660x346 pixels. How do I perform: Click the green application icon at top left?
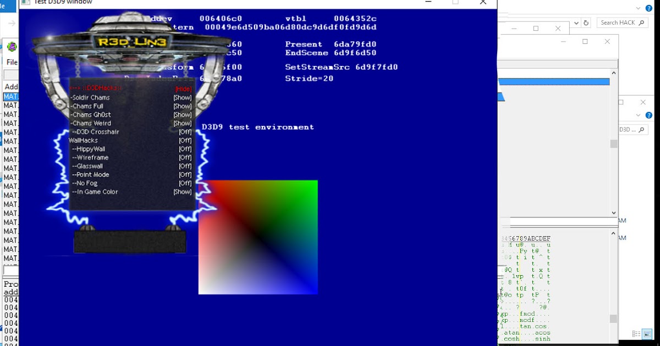12,47
